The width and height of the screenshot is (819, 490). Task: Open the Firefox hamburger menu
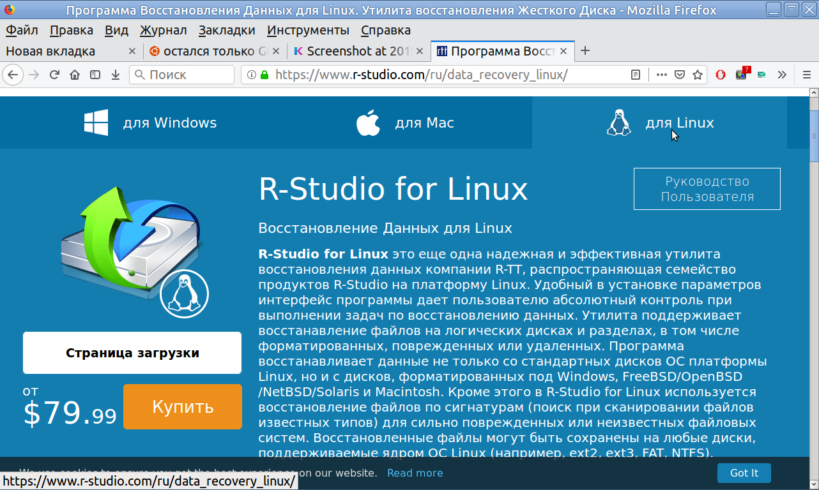[806, 75]
